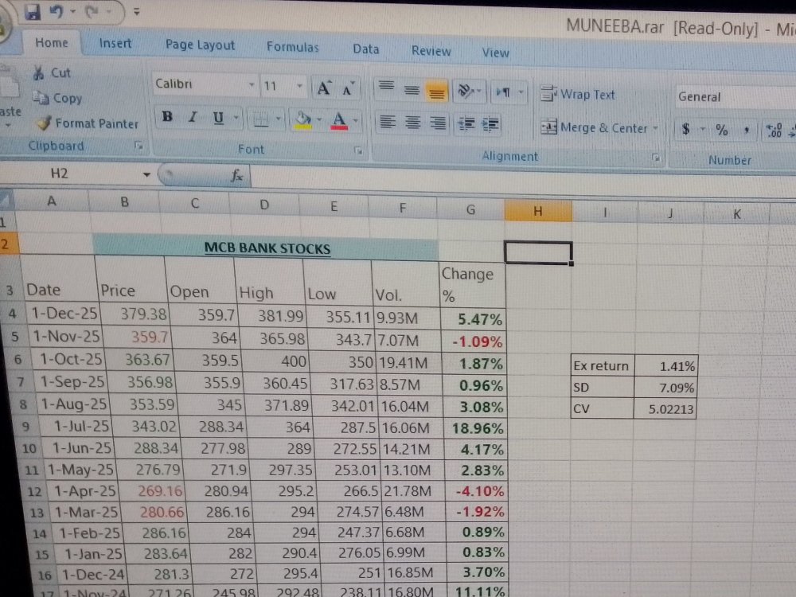Click the Insert Function fx icon
796x597 pixels.
(x=236, y=176)
